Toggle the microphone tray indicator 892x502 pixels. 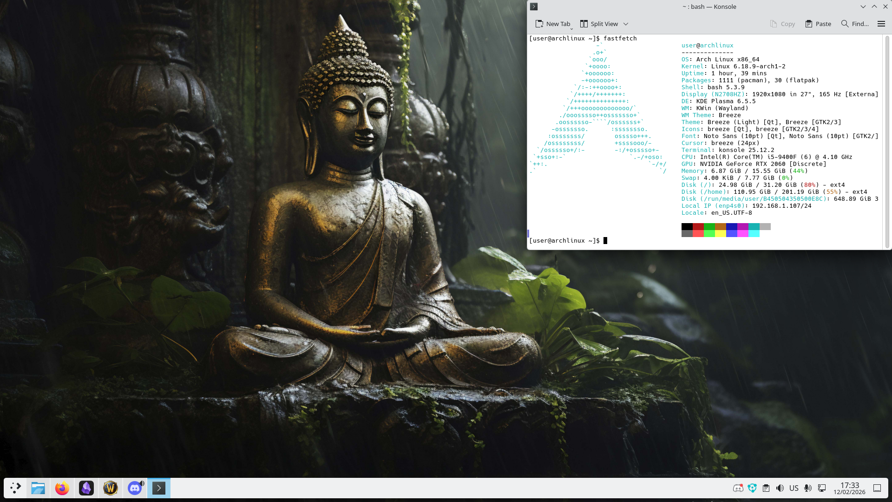coord(808,488)
